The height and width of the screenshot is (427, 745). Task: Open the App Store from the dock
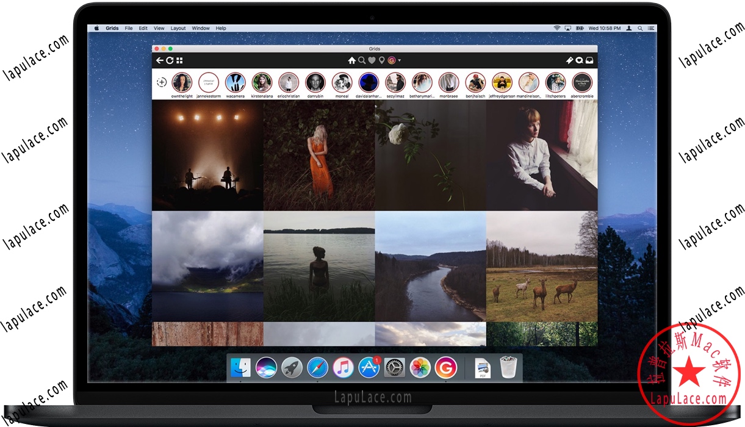[368, 367]
